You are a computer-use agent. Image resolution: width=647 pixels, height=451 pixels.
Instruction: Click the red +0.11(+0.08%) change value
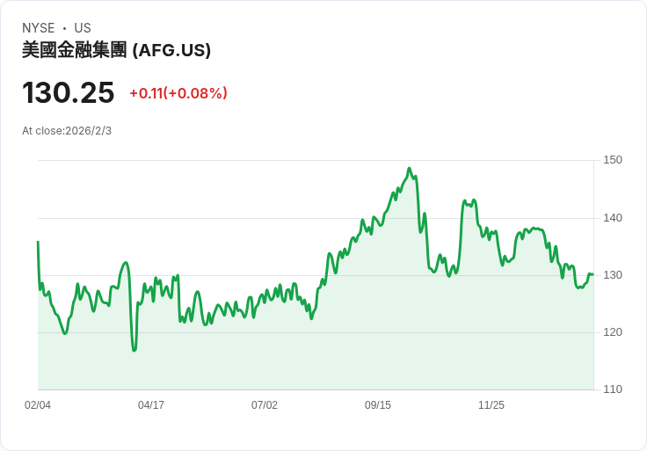pyautogui.click(x=178, y=93)
